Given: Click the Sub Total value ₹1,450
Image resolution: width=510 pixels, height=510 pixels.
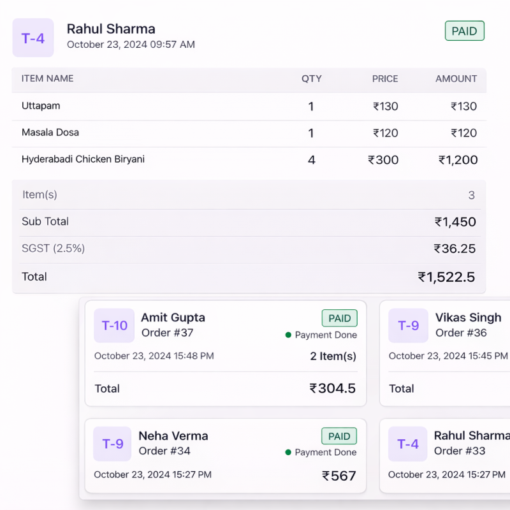Looking at the screenshot, I should coord(455,222).
